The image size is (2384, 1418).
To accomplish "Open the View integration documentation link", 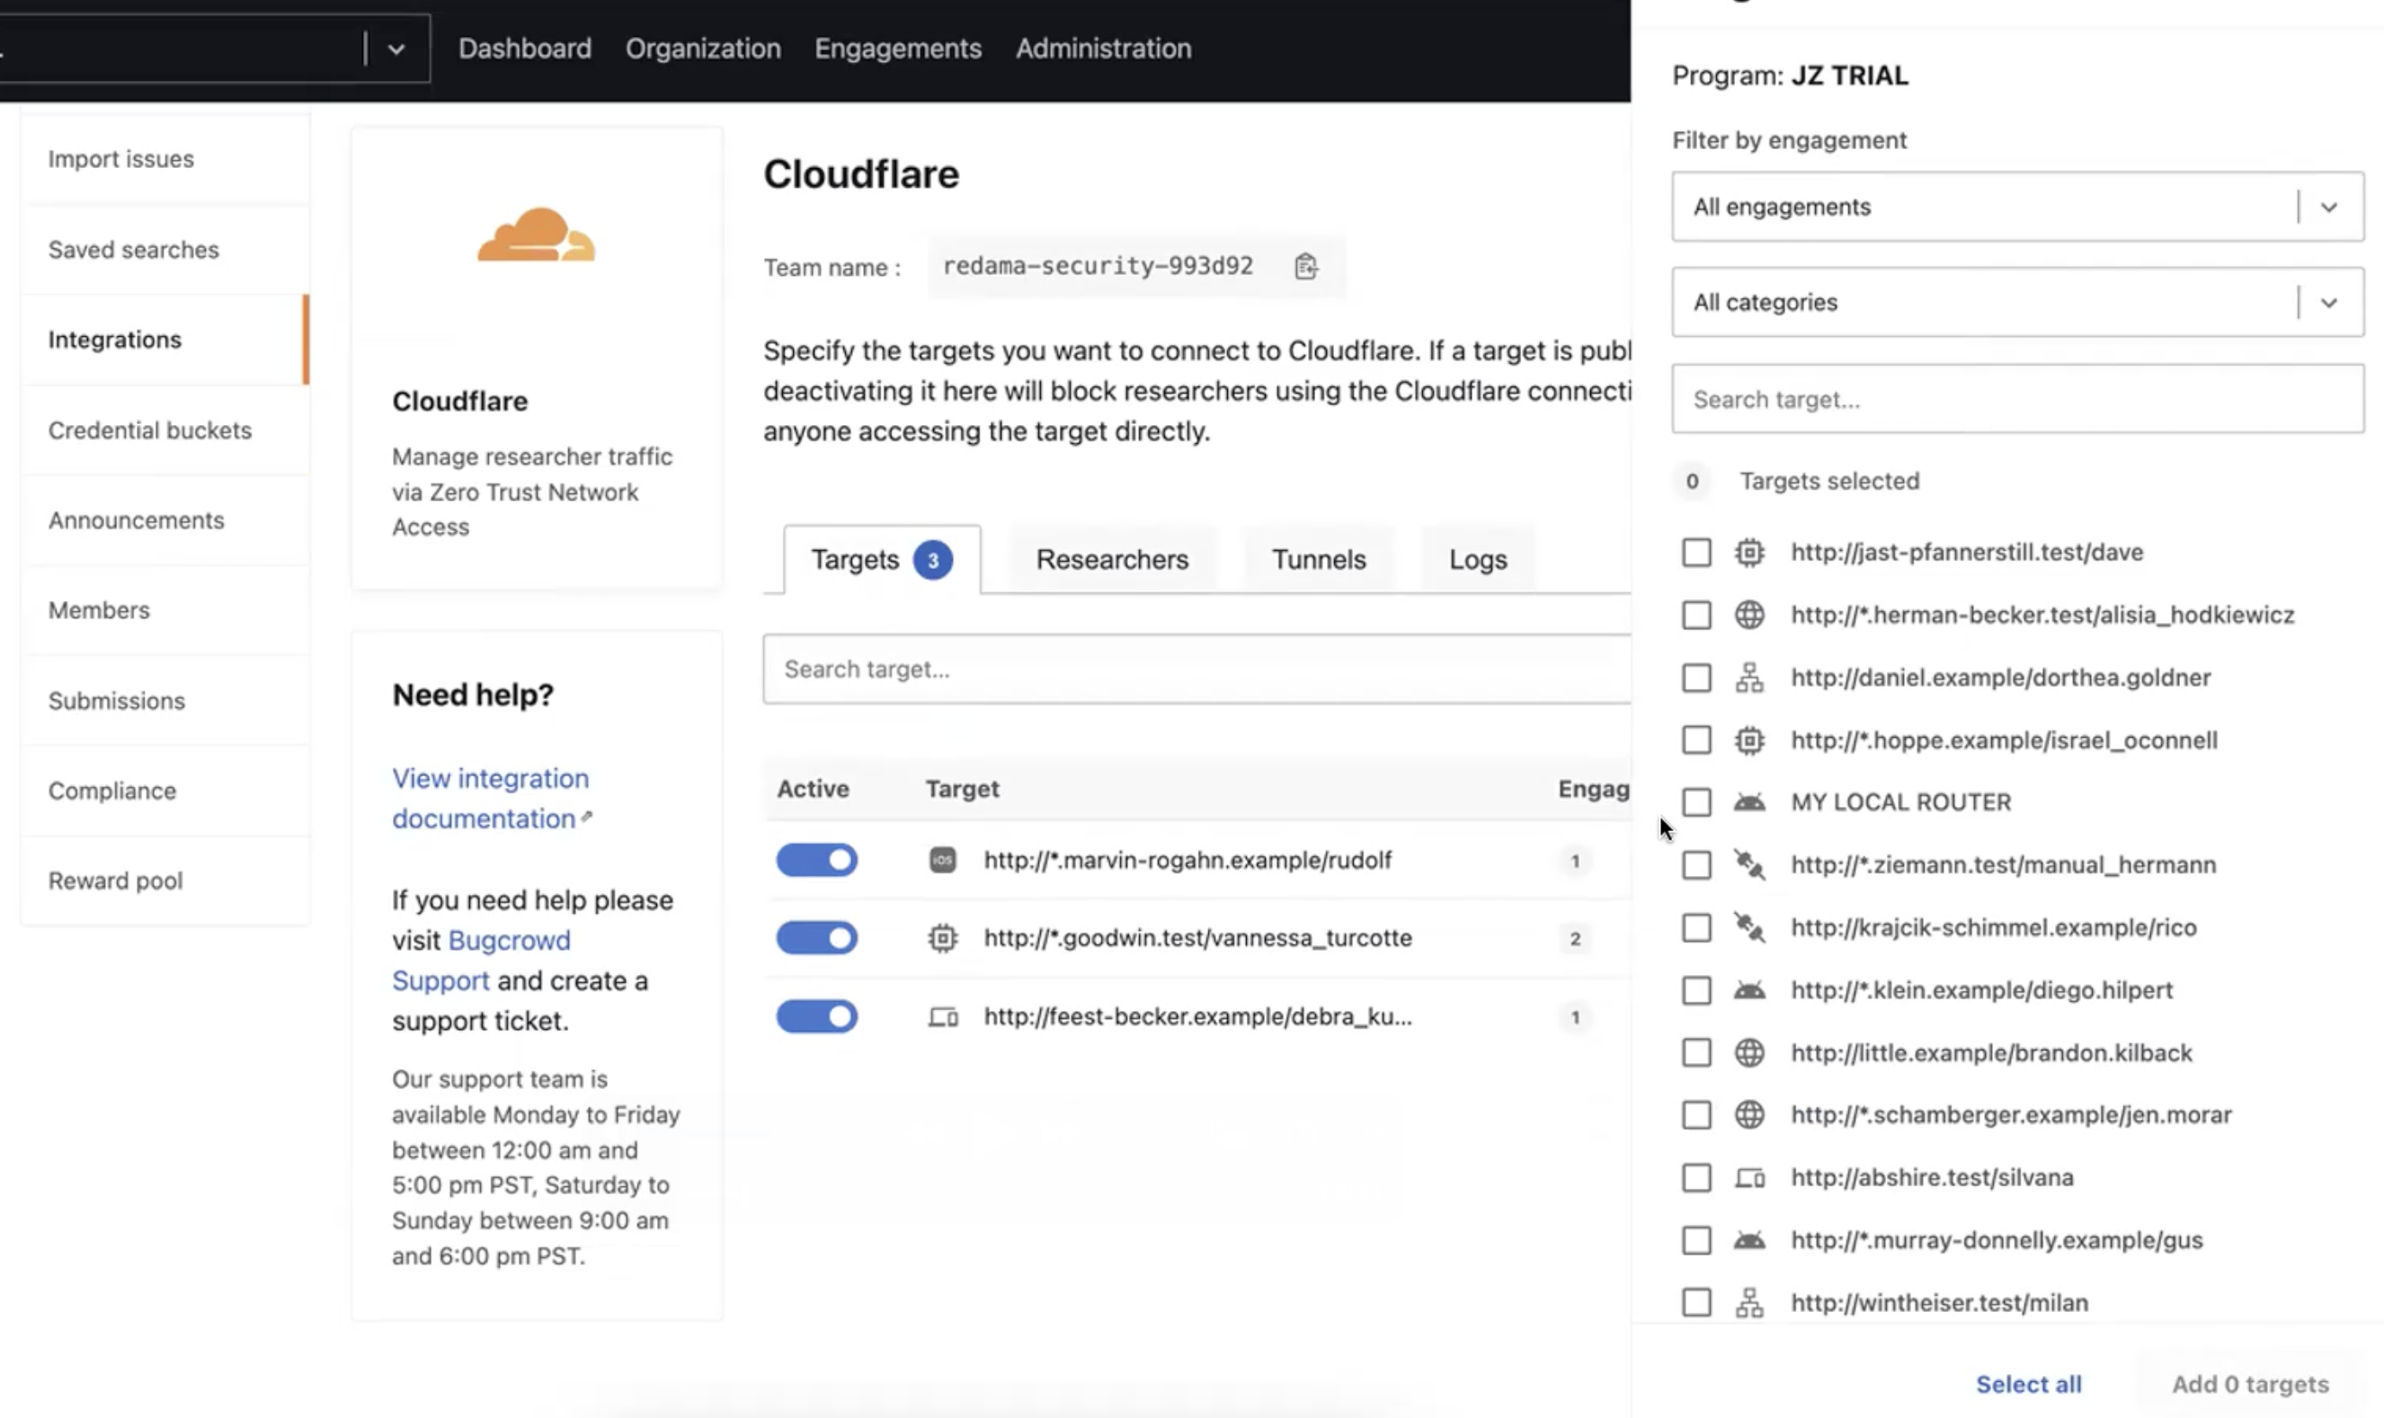I will coord(492,798).
